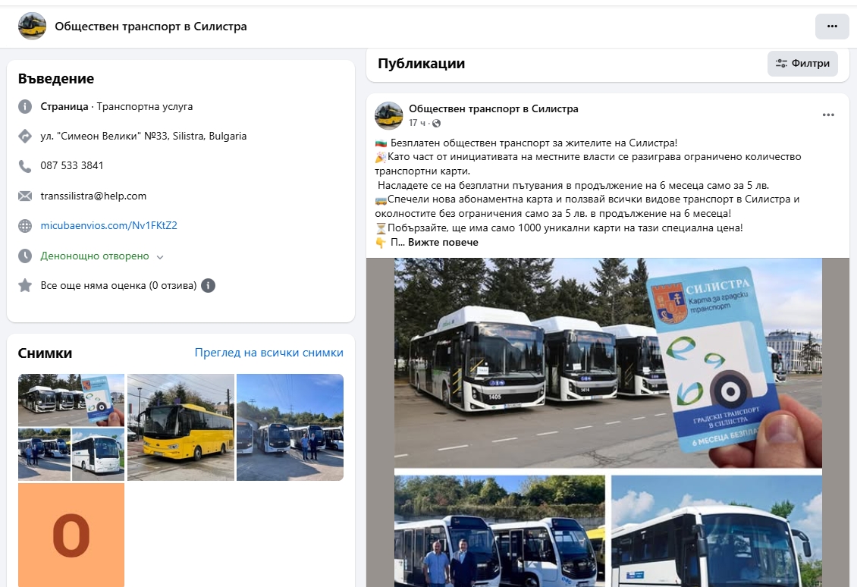Click the clock icon for opening hours
Image resolution: width=857 pixels, height=587 pixels.
pyautogui.click(x=25, y=256)
